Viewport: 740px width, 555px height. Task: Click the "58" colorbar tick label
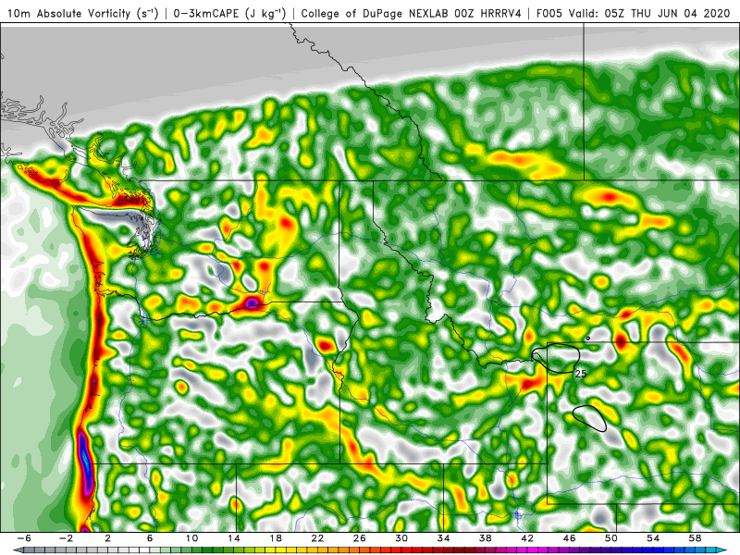696,538
